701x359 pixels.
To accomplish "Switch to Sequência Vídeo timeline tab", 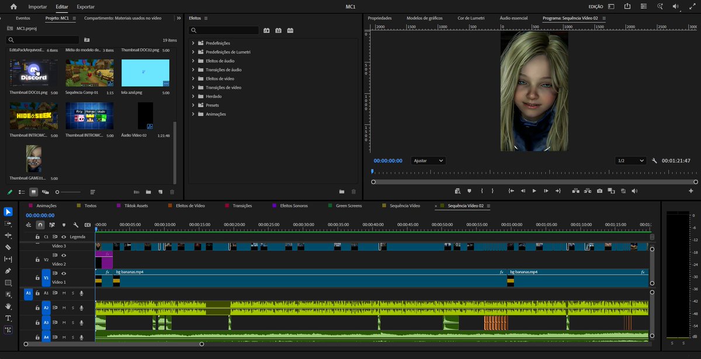I will click(405, 206).
